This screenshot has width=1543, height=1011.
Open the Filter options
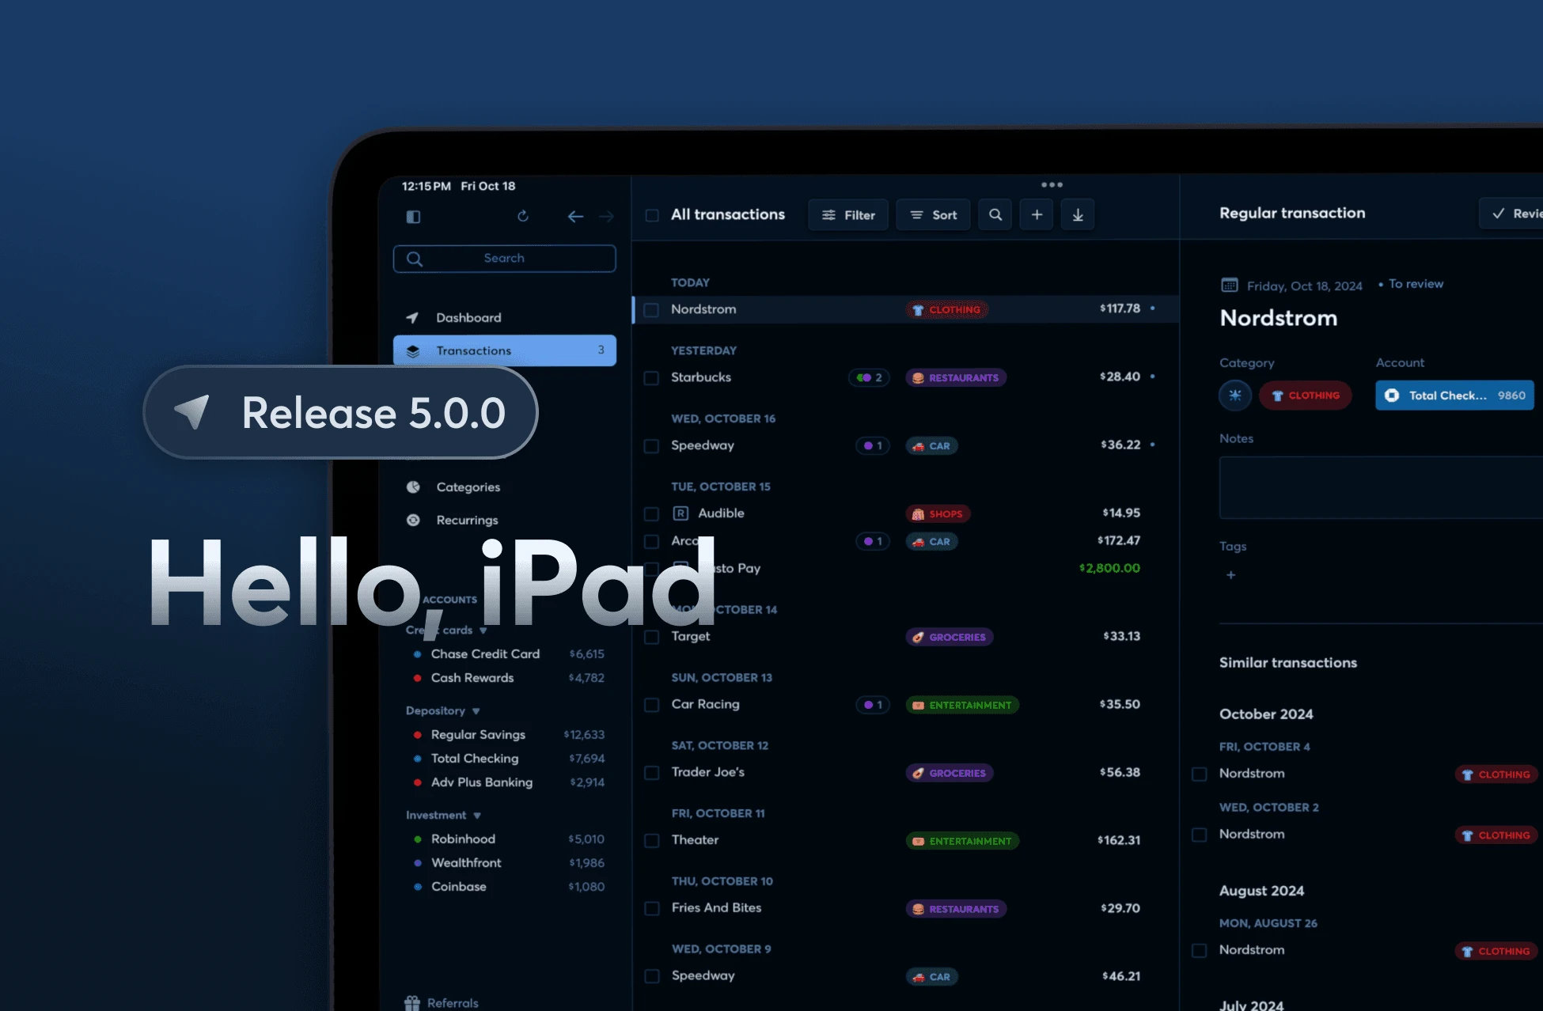point(848,215)
